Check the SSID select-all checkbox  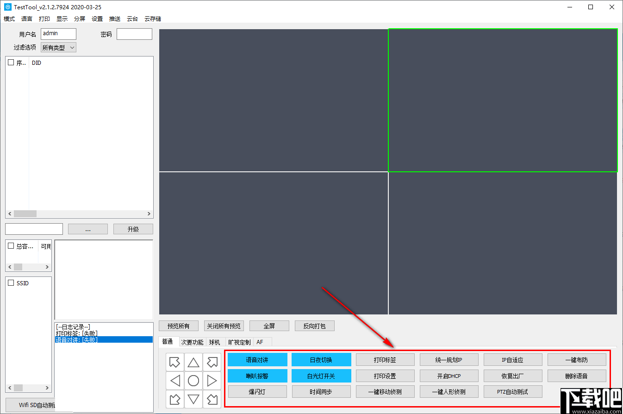(x=11, y=283)
